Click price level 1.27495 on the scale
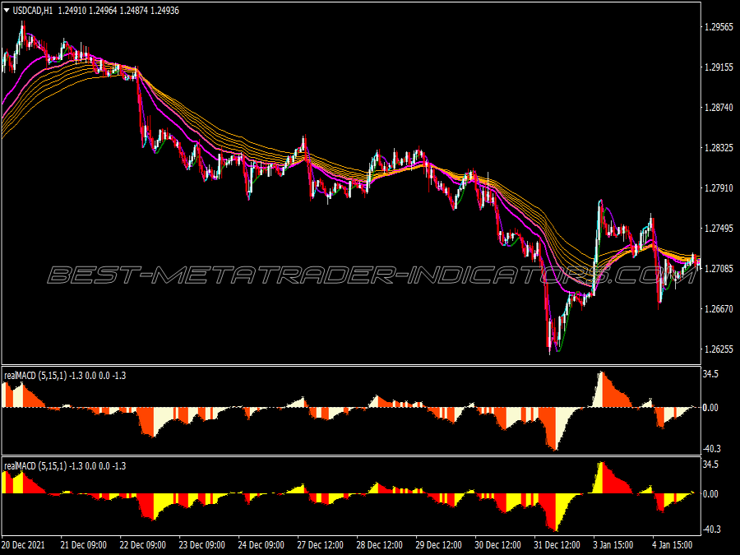Viewport: 740px width, 555px height. [x=719, y=229]
